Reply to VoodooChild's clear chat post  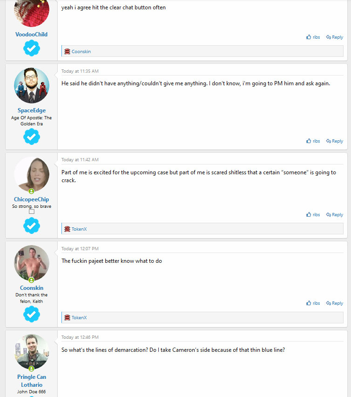[335, 37]
